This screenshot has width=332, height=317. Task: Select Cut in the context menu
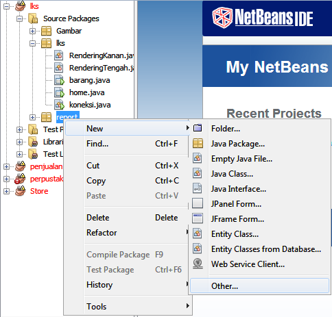pyautogui.click(x=128, y=166)
